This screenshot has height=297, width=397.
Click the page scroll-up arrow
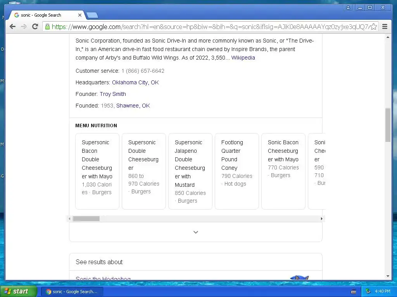[388, 38]
